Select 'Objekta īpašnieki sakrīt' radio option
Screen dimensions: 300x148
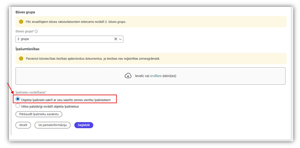pyautogui.click(x=18, y=99)
